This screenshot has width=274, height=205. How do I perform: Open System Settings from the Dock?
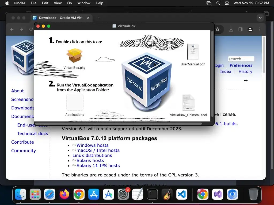tap(123, 194)
